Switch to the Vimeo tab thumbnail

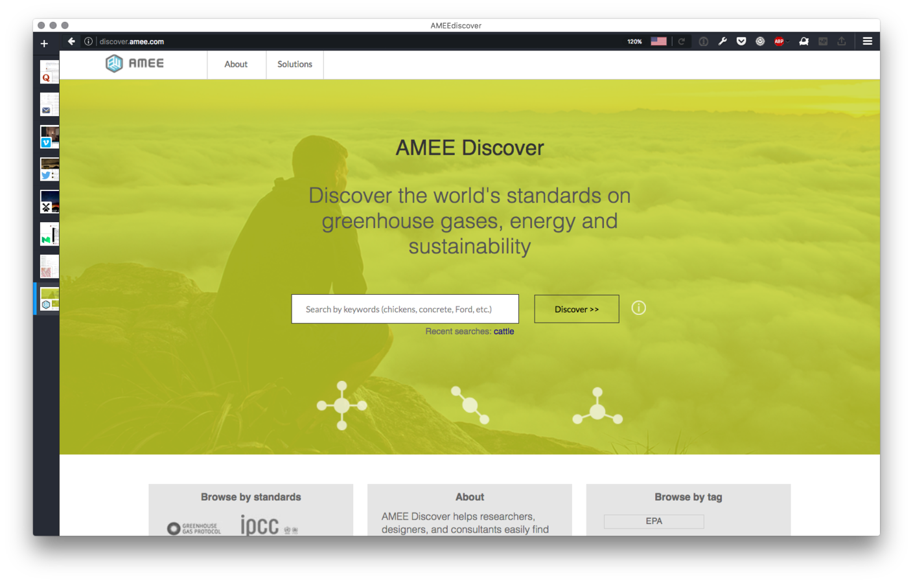tap(49, 137)
